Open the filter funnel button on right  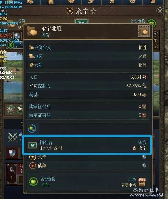[x=155, y=40]
